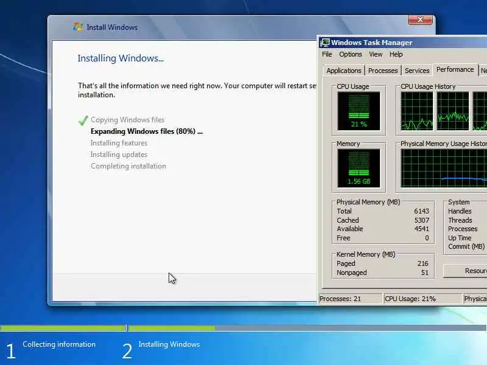Click the Up Time label
The image size is (487, 365).
click(460, 238)
